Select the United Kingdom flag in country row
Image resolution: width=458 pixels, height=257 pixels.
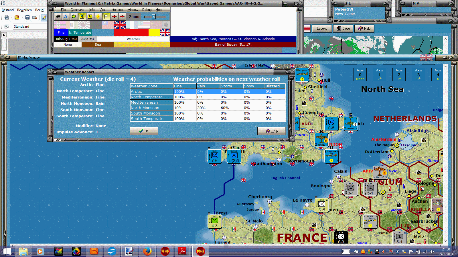120,25
